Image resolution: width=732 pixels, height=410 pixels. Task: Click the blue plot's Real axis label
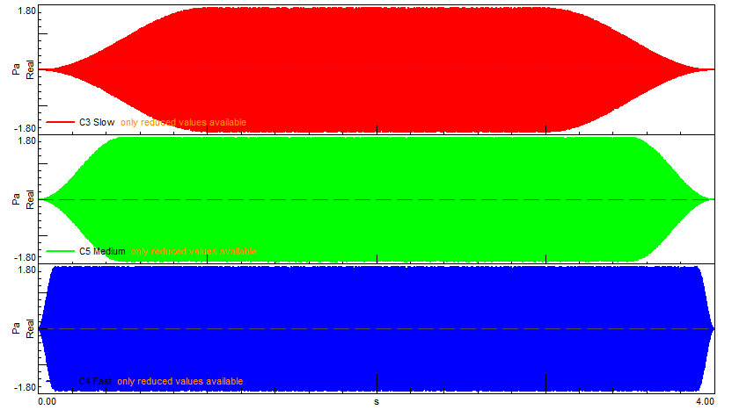coord(29,329)
